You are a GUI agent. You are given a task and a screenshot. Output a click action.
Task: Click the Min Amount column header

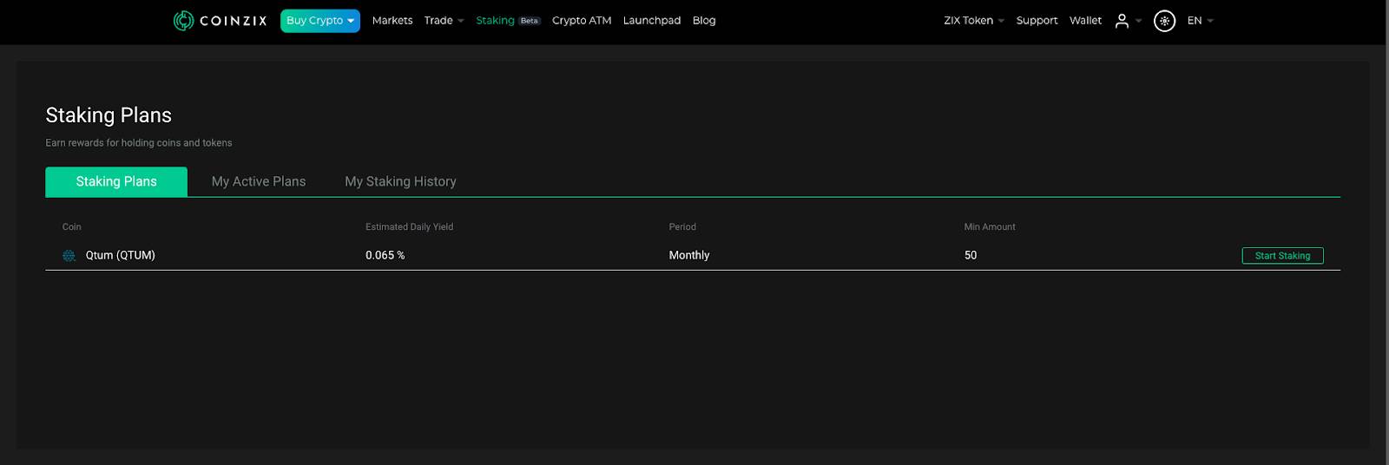(990, 227)
